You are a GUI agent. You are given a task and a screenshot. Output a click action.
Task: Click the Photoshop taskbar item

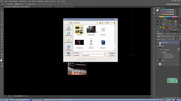(x=37, y=100)
